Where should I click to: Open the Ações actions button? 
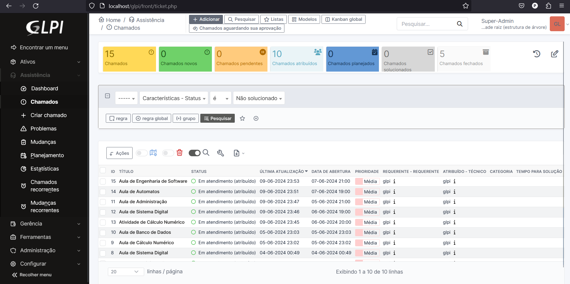pos(119,153)
